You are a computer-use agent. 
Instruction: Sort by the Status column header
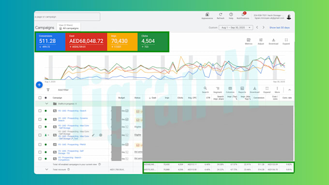click(137, 98)
